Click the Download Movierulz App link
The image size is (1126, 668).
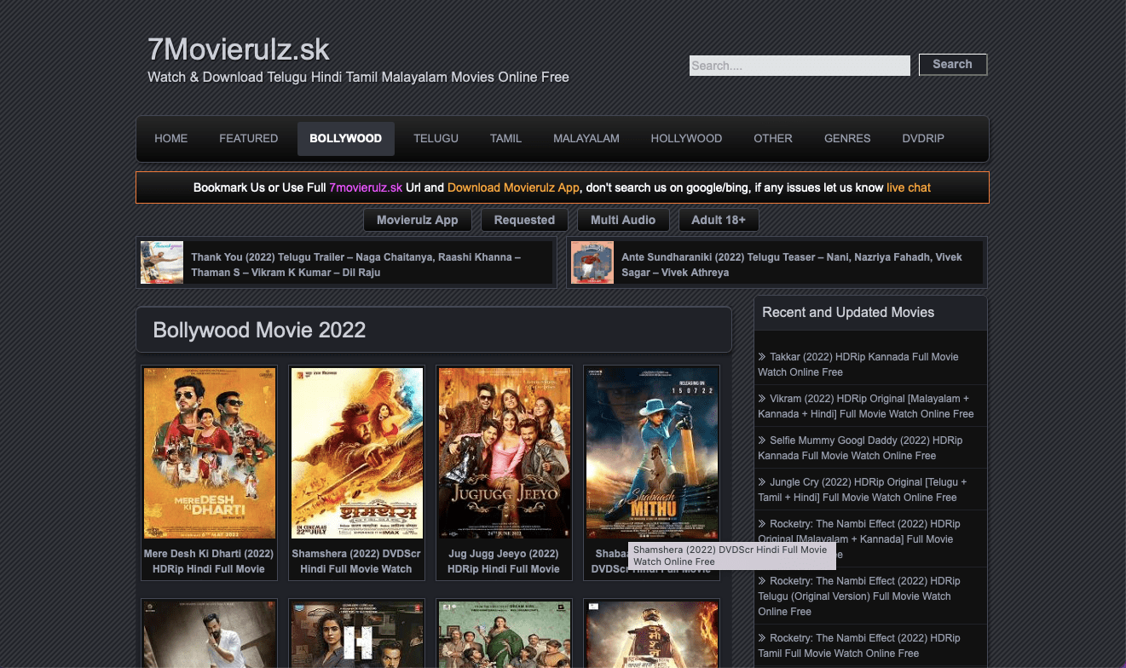coord(513,187)
